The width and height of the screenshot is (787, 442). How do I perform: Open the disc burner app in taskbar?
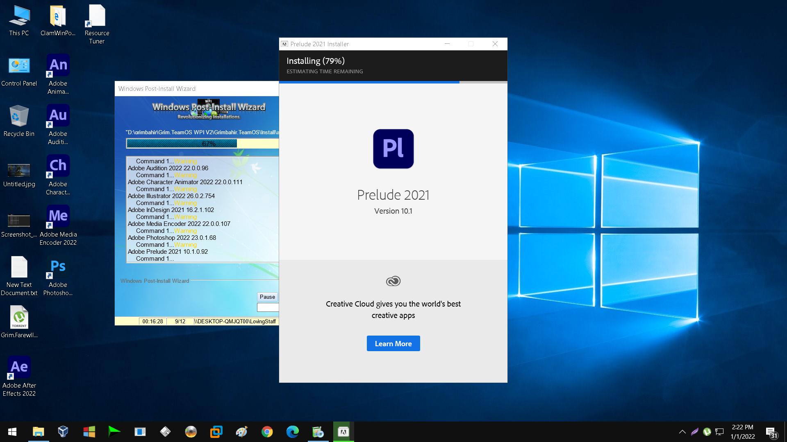pyautogui.click(x=191, y=432)
